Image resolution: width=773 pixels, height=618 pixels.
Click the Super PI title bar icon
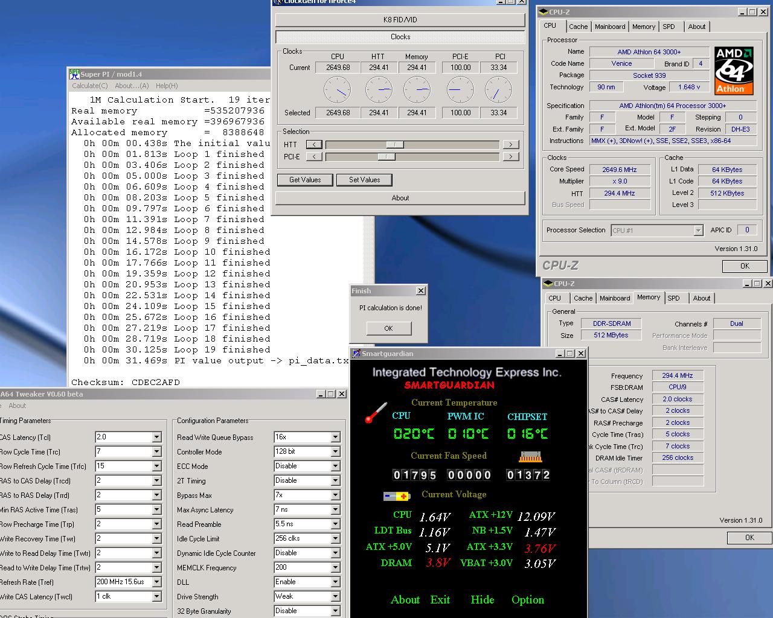(x=74, y=74)
